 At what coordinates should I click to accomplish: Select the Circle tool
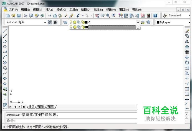(x=5, y=62)
